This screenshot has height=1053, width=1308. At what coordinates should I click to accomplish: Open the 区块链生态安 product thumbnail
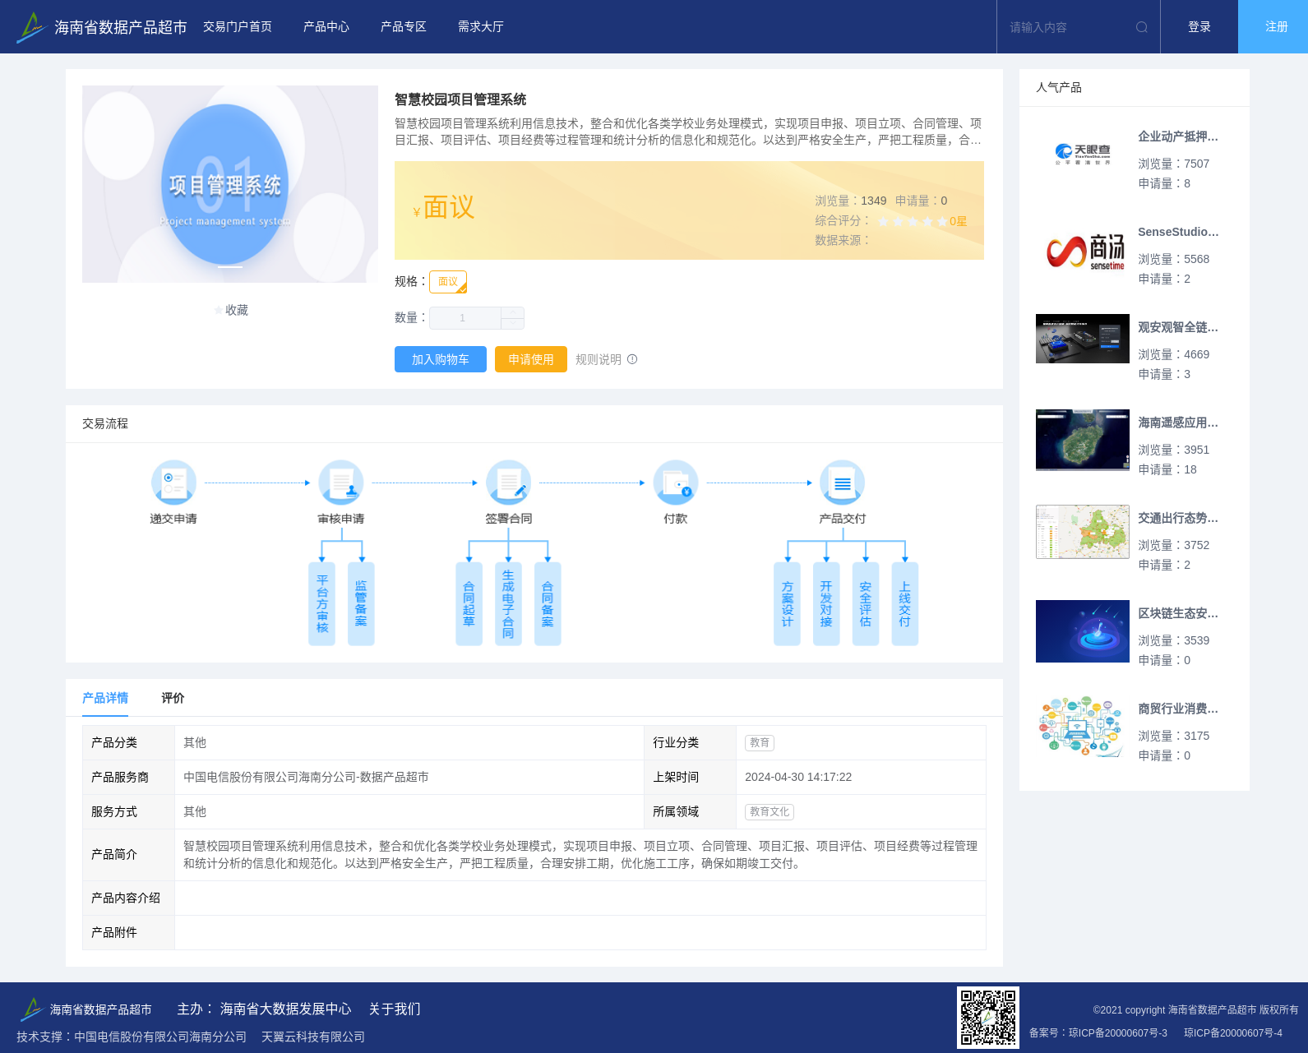[1083, 631]
